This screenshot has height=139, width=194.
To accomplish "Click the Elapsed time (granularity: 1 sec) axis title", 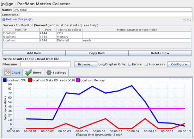I will click(99, 135).
